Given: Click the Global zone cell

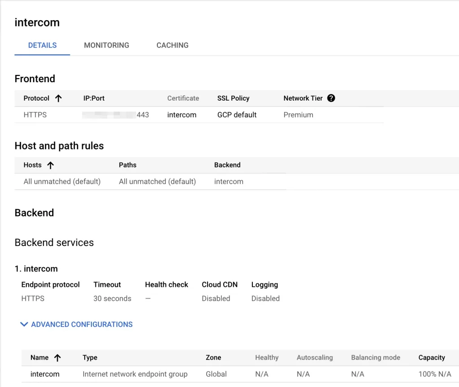Looking at the screenshot, I should coord(217,374).
